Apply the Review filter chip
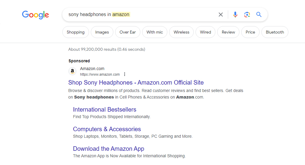This screenshot has height=165, width=305. tap(228, 32)
